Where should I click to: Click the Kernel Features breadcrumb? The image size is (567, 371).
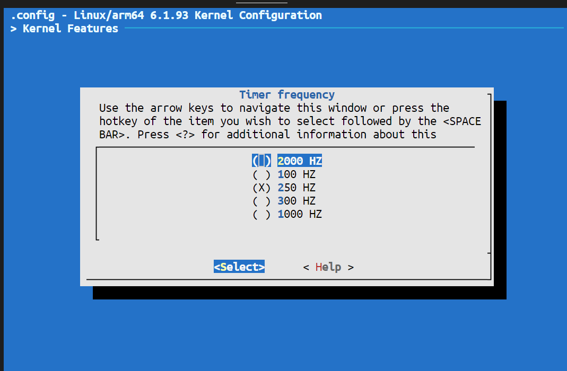[70, 29]
